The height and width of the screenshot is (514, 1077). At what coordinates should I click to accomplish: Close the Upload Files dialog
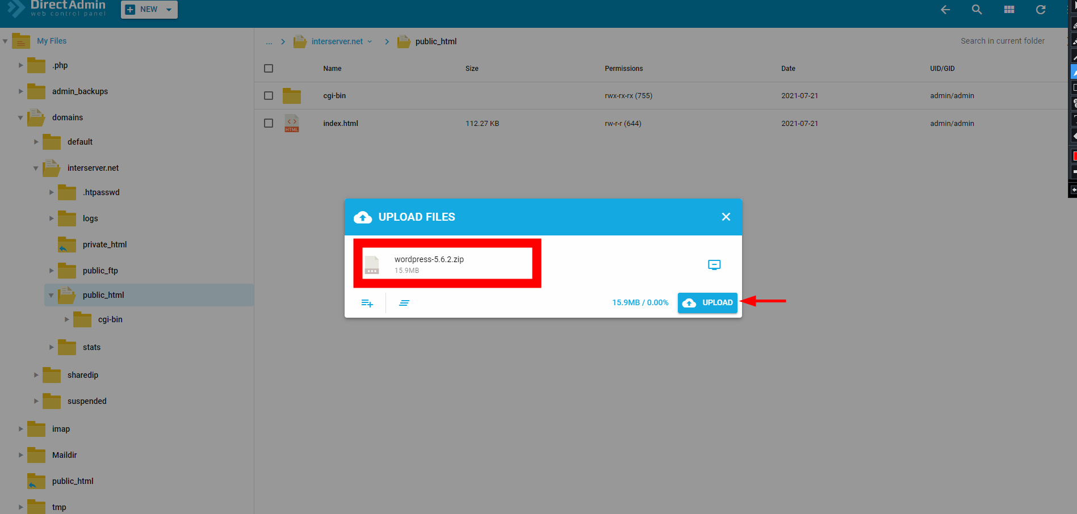(726, 217)
